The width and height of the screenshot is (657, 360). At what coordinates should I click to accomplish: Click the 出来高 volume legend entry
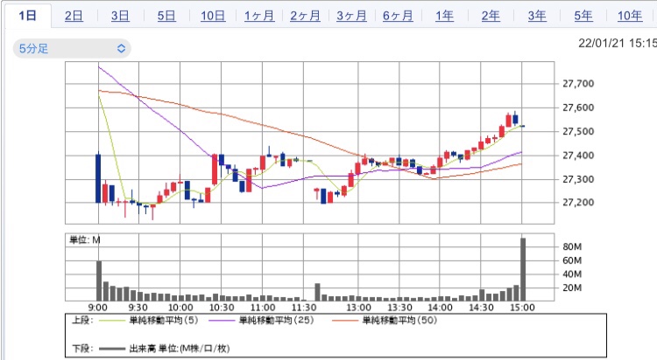(164, 349)
